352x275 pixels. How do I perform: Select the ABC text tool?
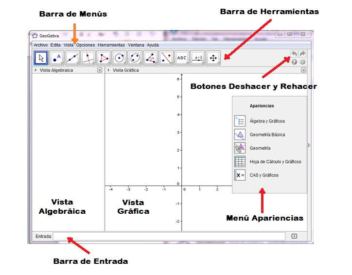tap(182, 58)
